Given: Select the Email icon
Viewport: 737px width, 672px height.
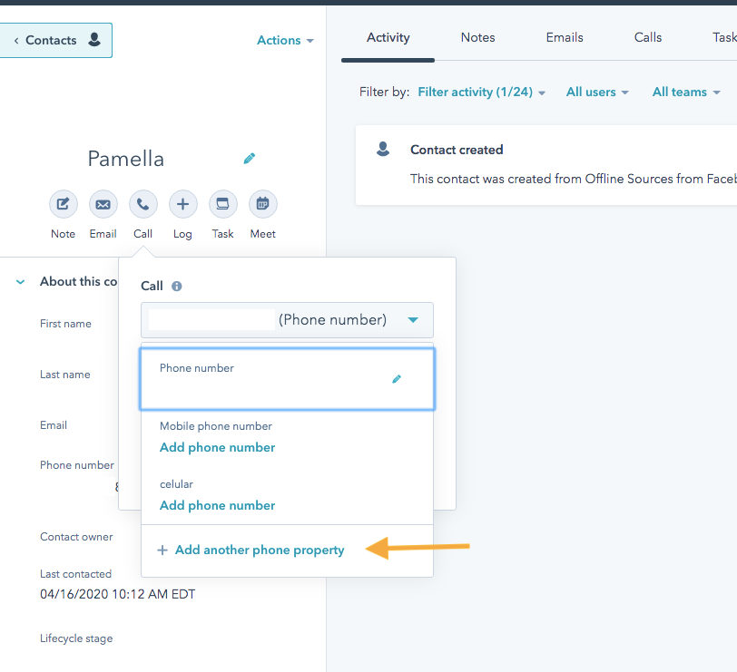Looking at the screenshot, I should pyautogui.click(x=103, y=204).
